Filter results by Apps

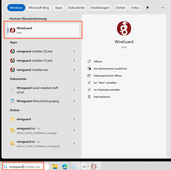(x=59, y=8)
